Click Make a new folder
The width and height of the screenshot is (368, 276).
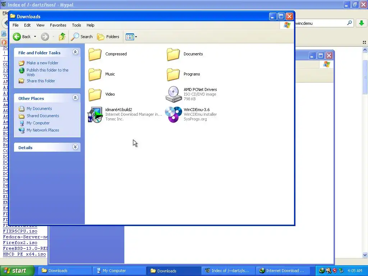[42, 63]
